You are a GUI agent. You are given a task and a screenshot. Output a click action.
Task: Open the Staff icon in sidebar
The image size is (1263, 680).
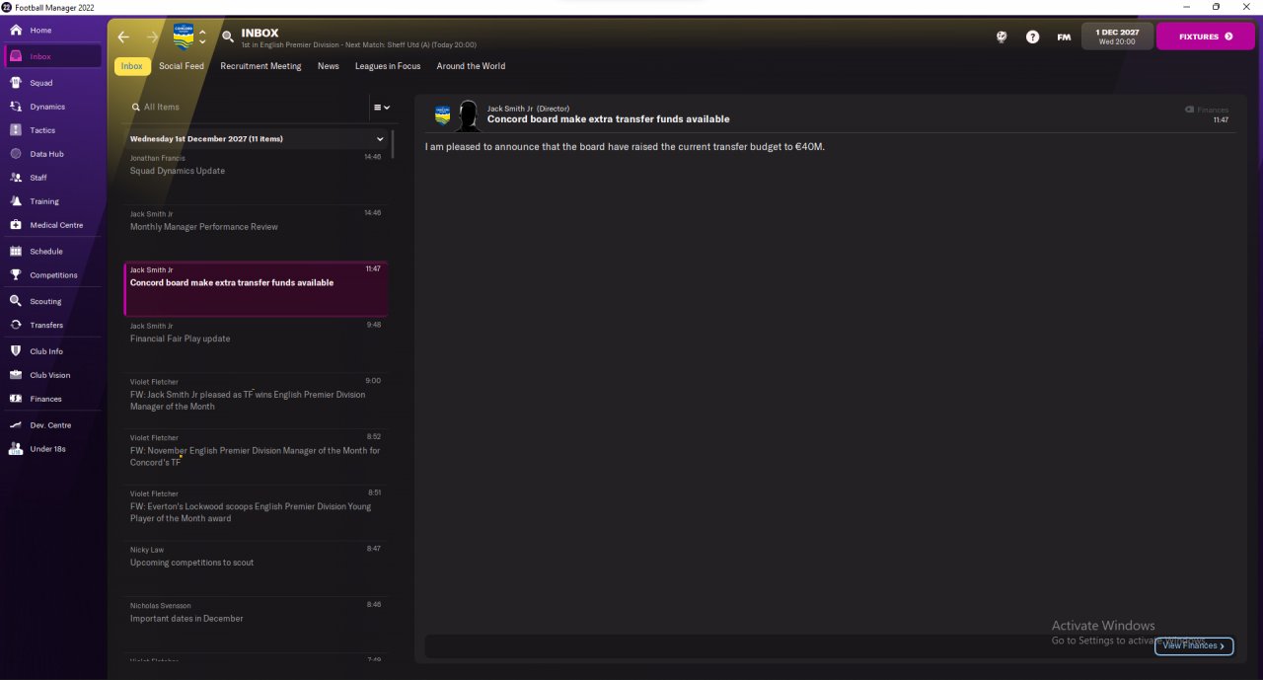pyautogui.click(x=16, y=178)
